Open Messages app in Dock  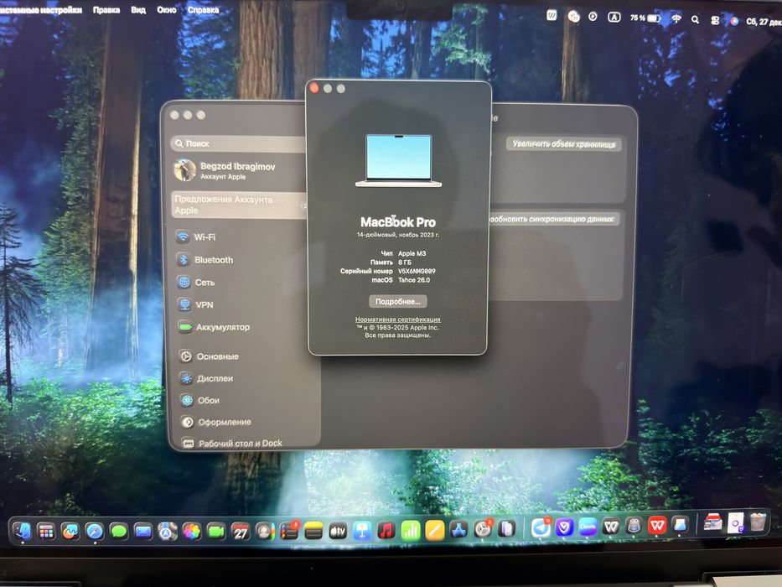point(119,532)
